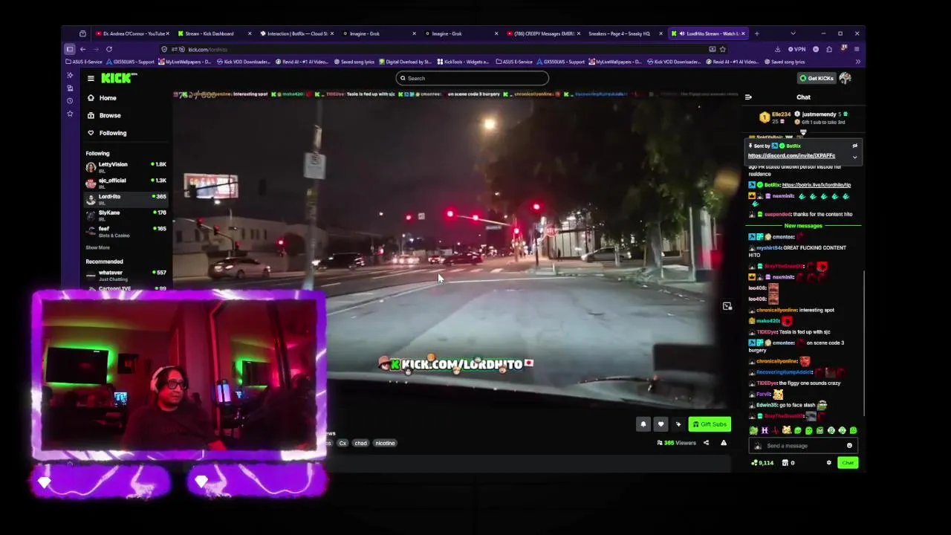Click the Get KICKs button
The height and width of the screenshot is (535, 951).
[816, 78]
